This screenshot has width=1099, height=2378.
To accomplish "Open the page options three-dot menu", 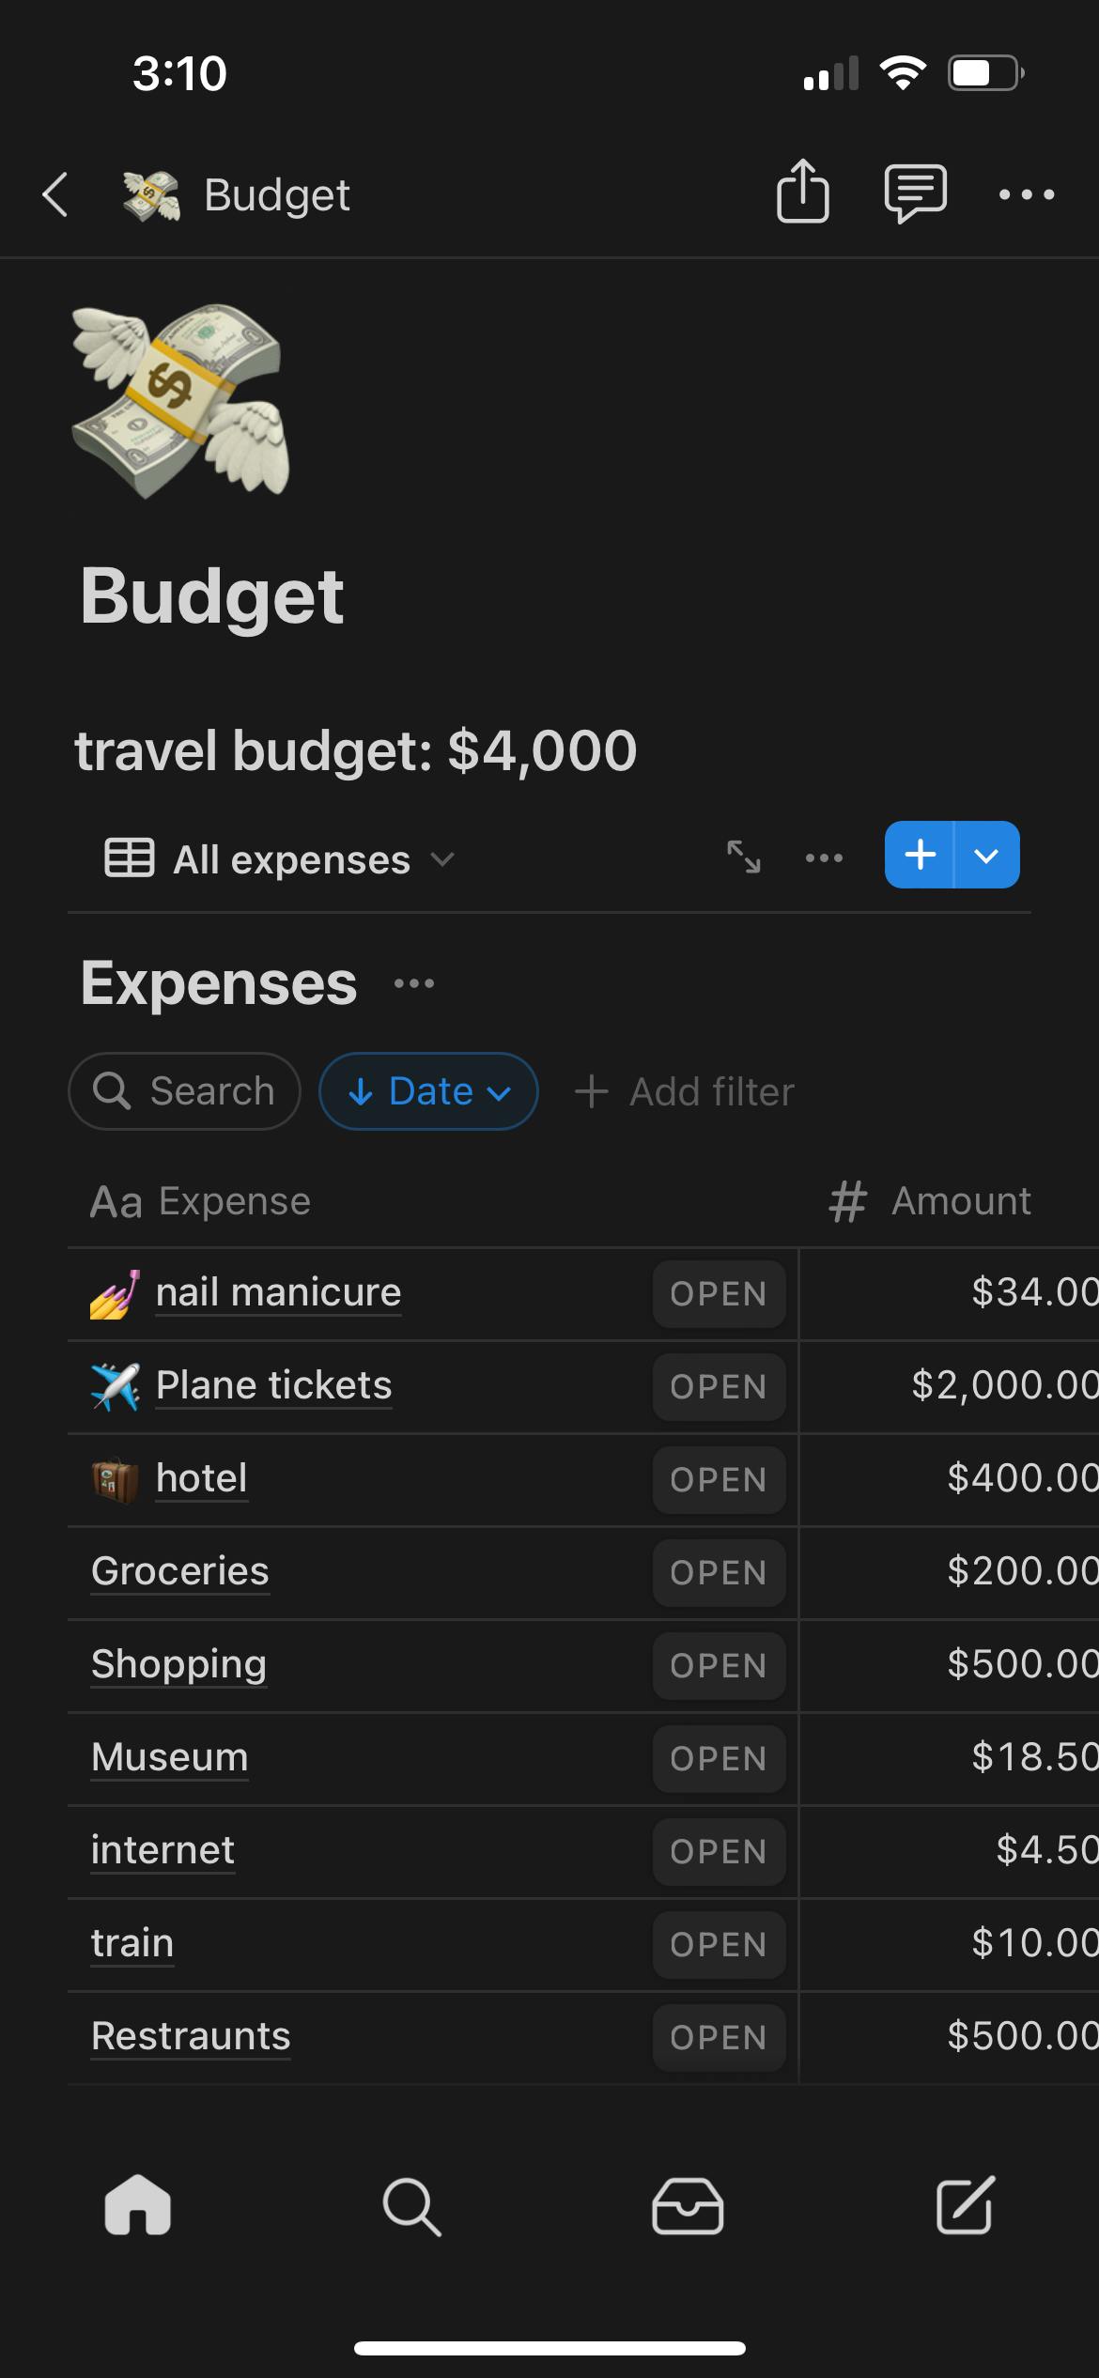I will (1027, 195).
